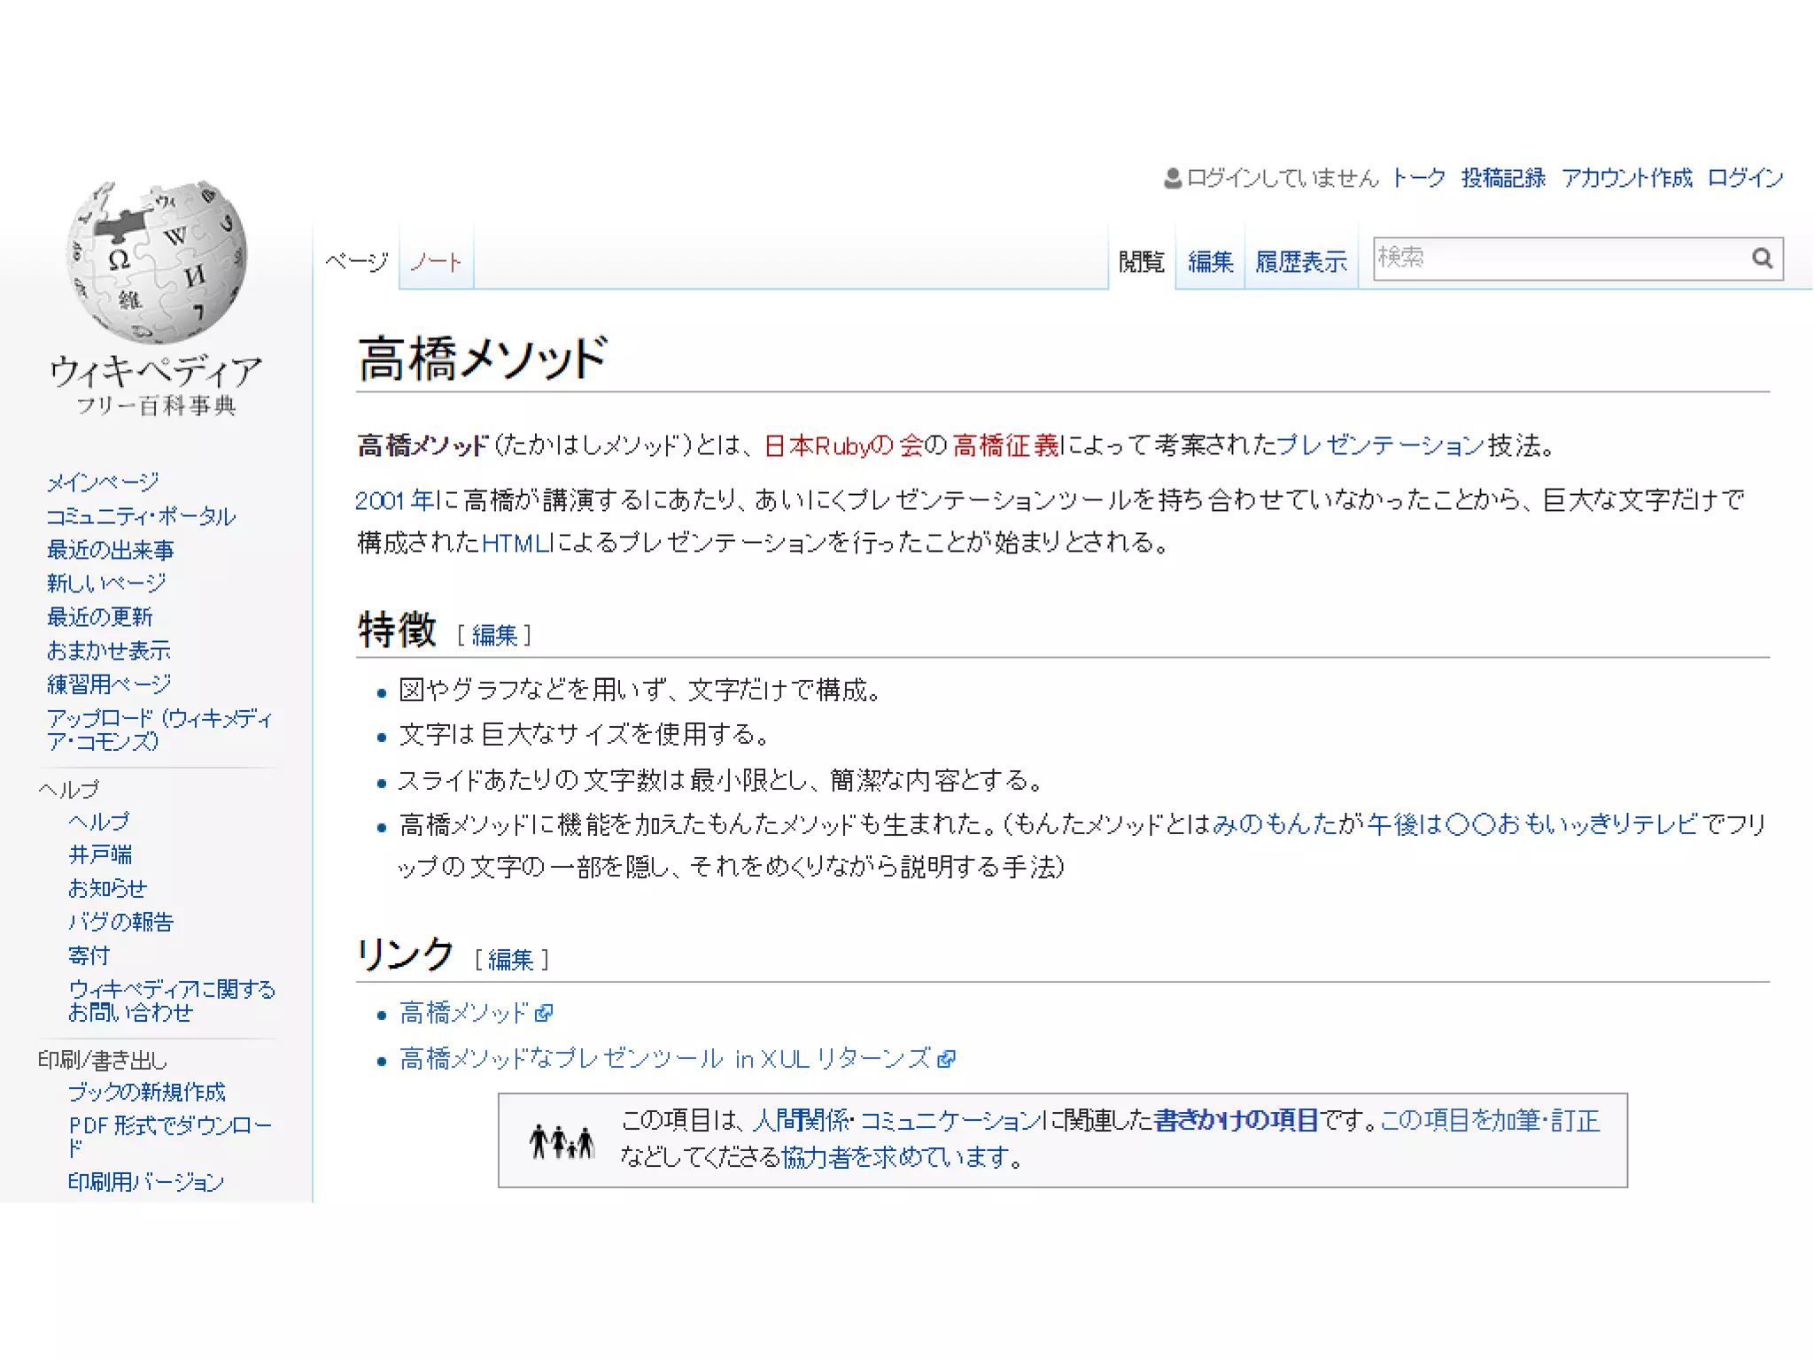This screenshot has height=1360, width=1814.
Task: Collapse the ヘルプ sidebar section heading
Action: point(69,789)
